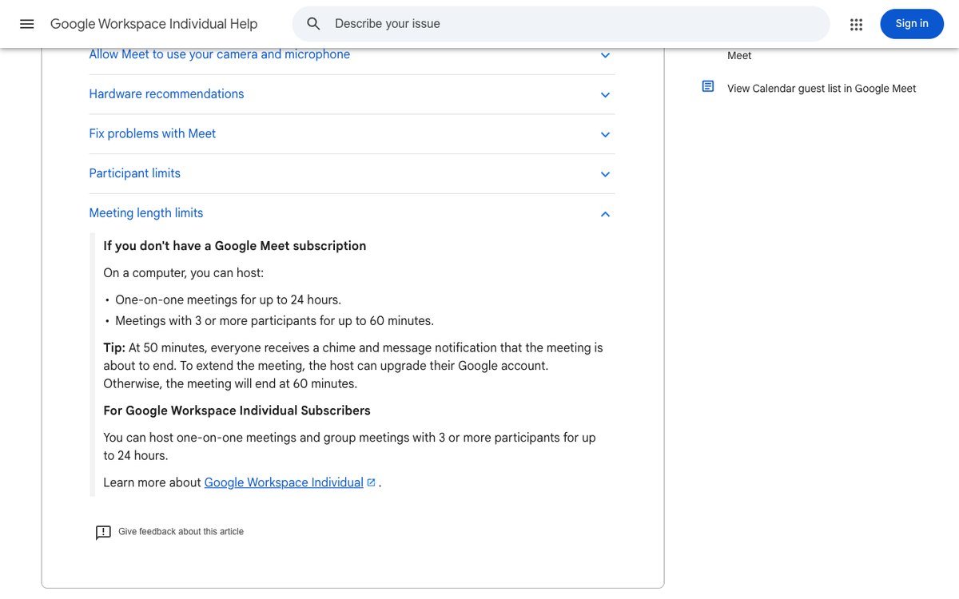This screenshot has height=599, width=959.
Task: Click external link icon after Google Workspace Individual
Action: (371, 482)
